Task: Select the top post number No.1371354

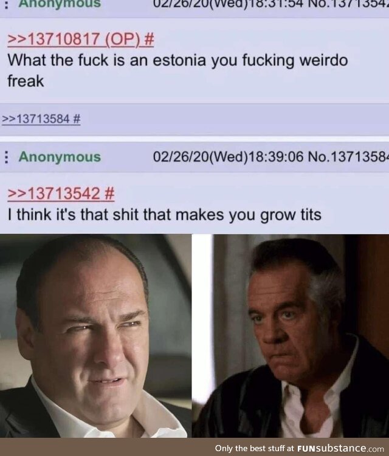Action: click(348, 4)
